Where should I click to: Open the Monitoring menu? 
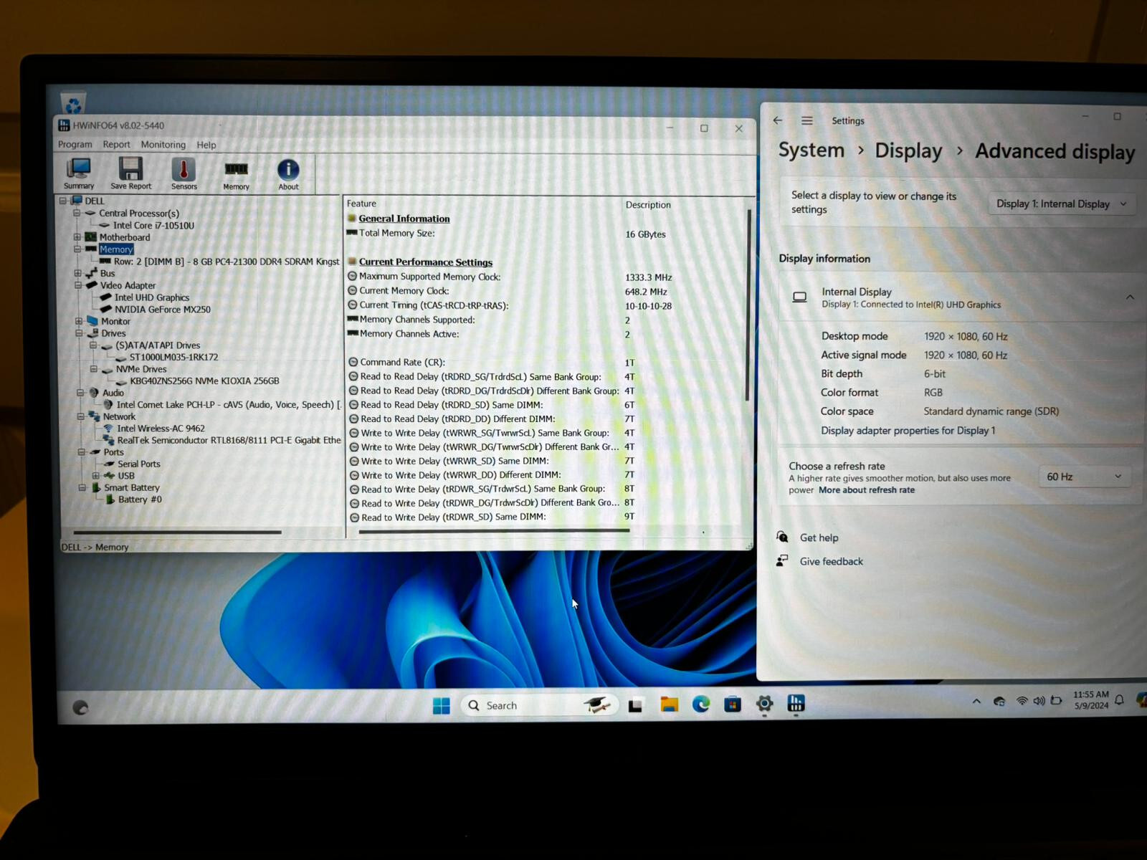(x=163, y=144)
